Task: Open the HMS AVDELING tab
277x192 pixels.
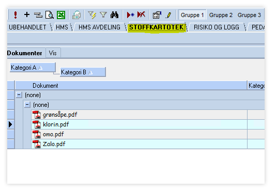Action: [99, 27]
